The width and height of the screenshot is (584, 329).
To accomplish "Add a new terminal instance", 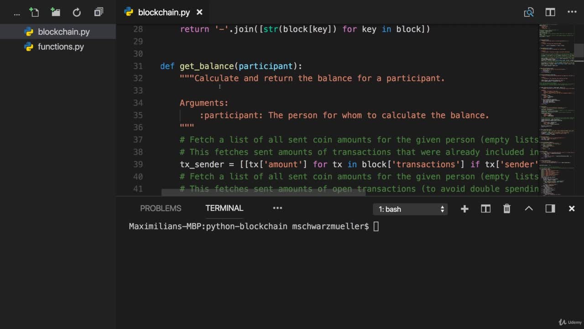I will coord(464,209).
